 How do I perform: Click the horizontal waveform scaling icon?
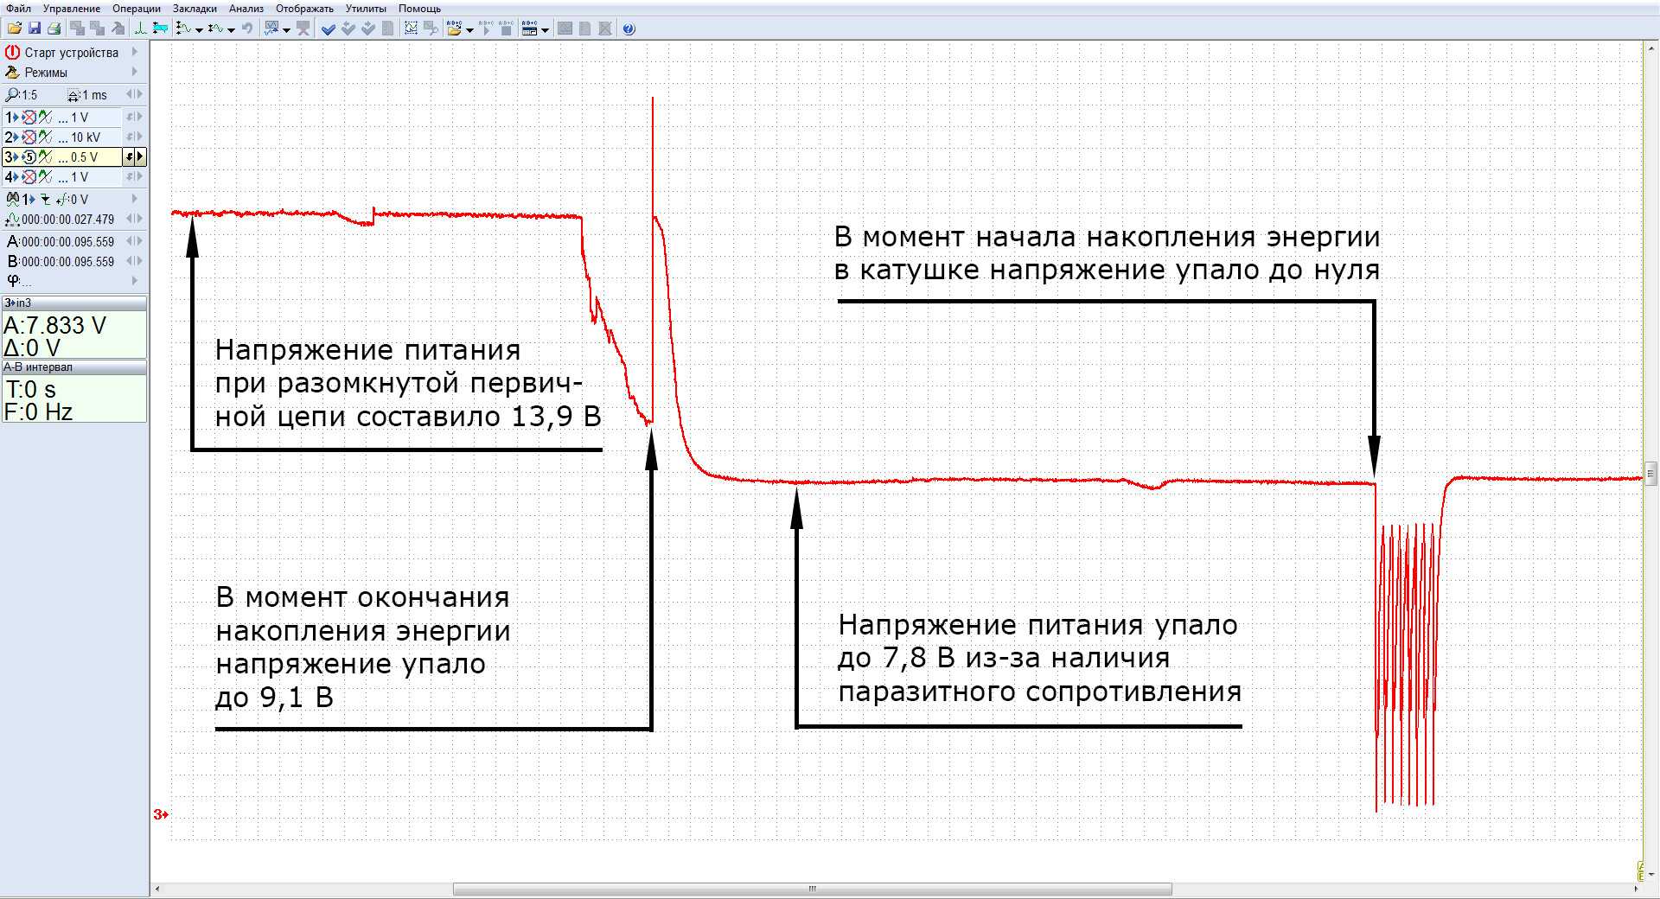pos(216,29)
